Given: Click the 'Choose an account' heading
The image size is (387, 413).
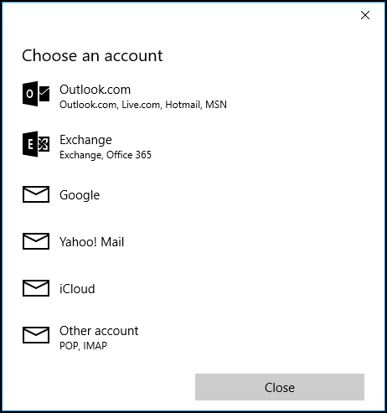Looking at the screenshot, I should [92, 55].
